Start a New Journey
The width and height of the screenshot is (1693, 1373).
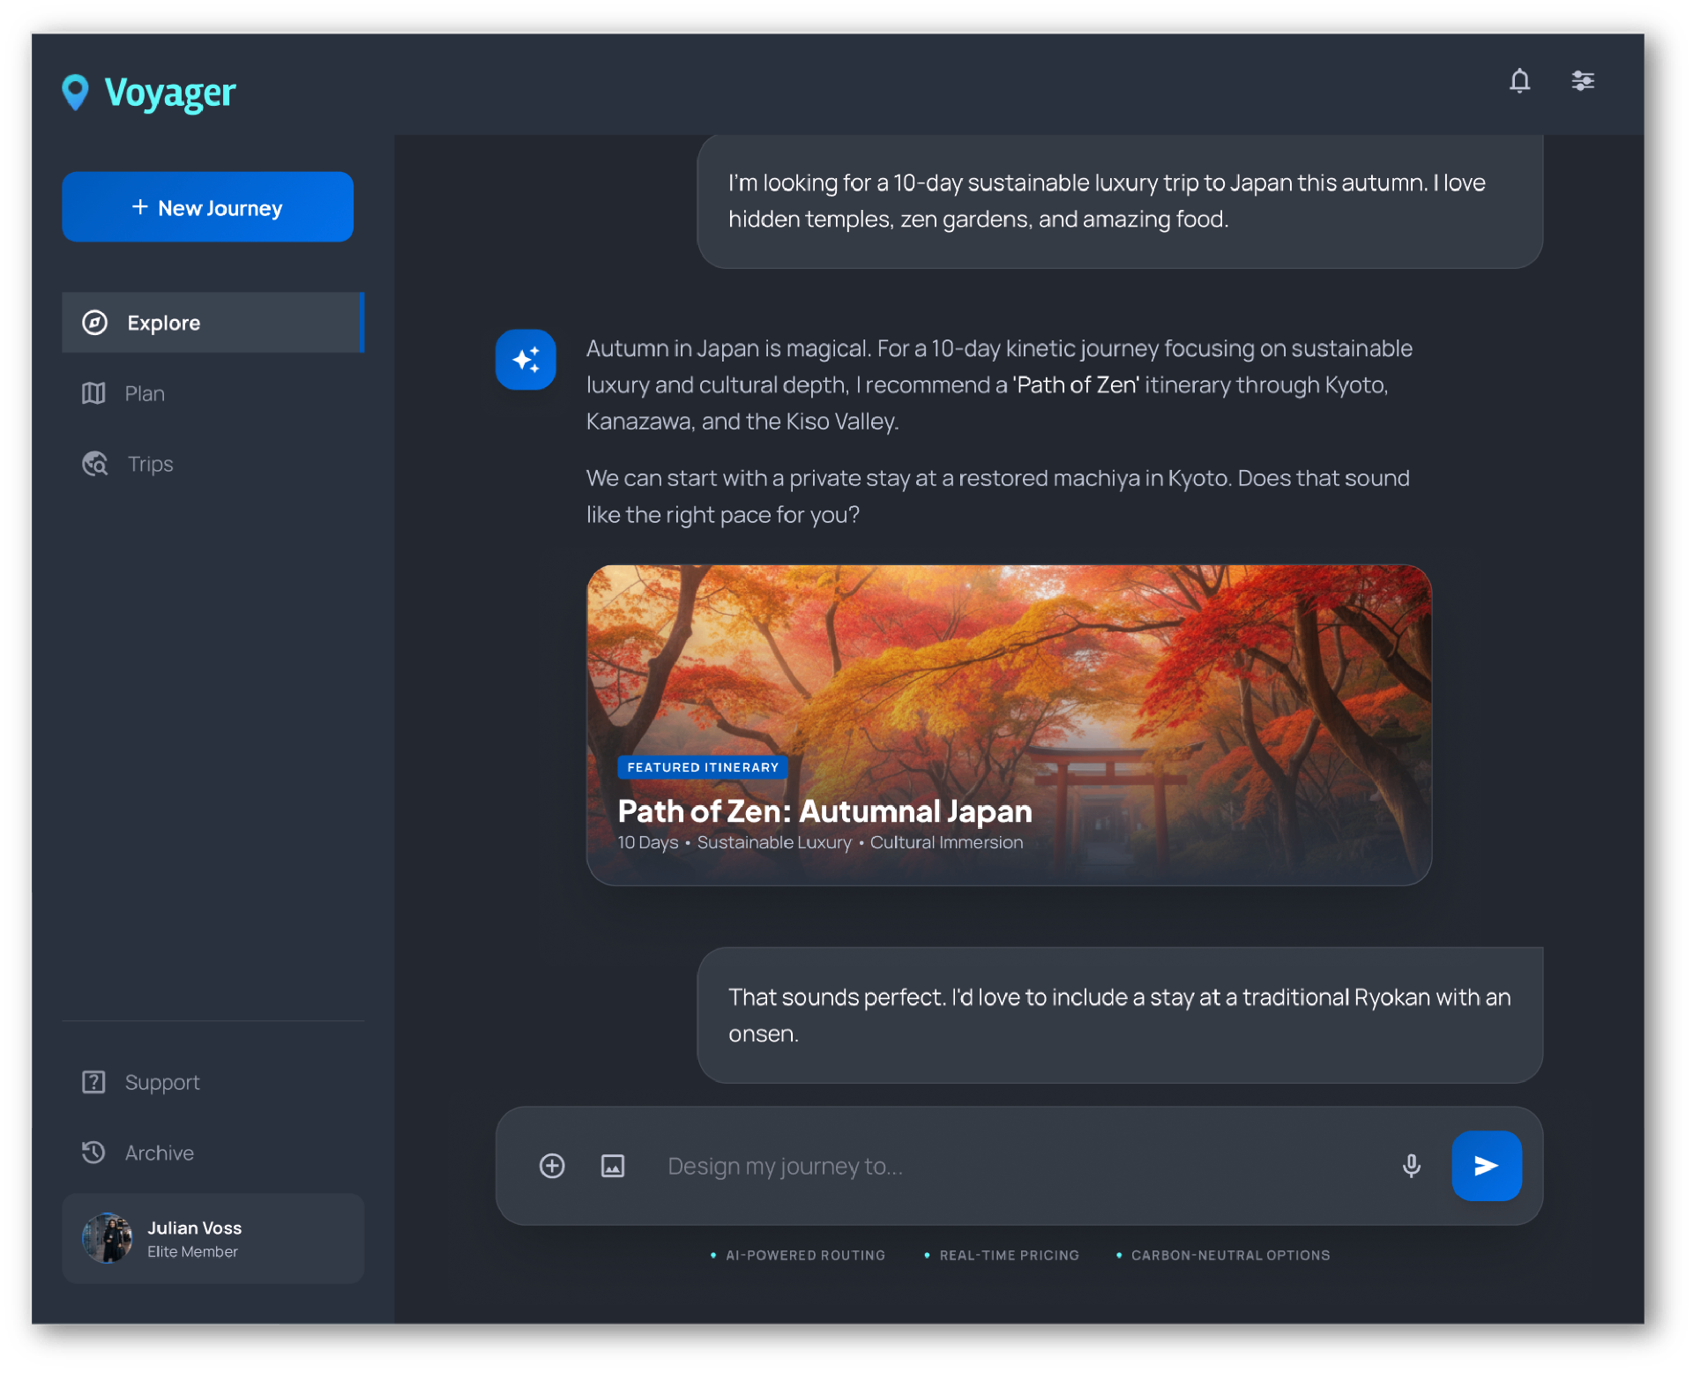(x=208, y=207)
